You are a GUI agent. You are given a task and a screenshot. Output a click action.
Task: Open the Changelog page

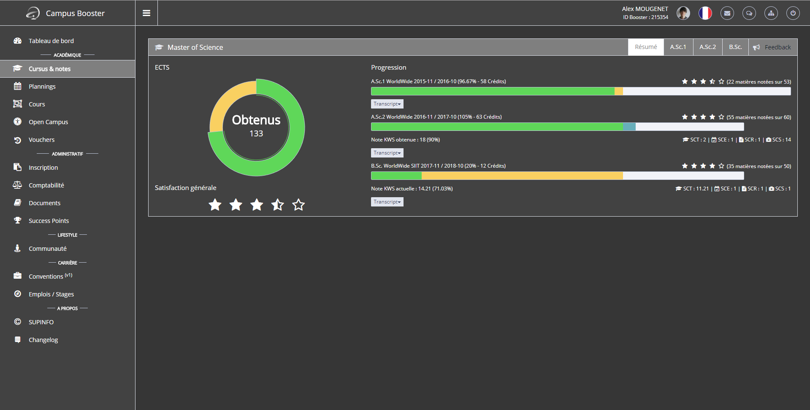click(43, 340)
